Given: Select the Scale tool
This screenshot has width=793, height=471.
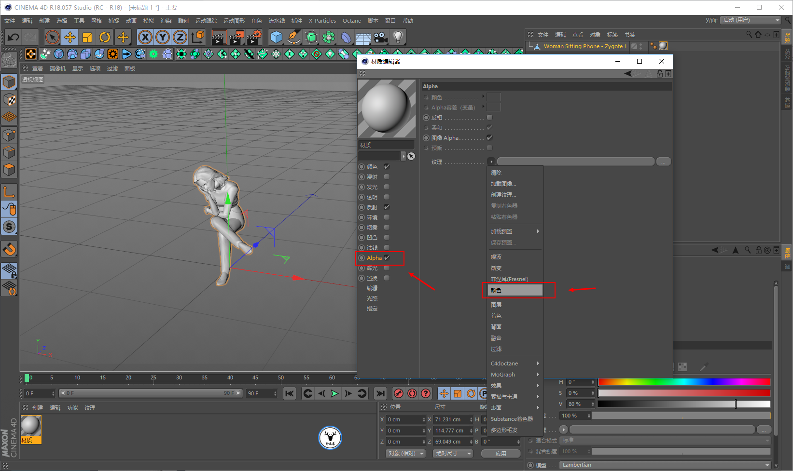Looking at the screenshot, I should point(87,37).
